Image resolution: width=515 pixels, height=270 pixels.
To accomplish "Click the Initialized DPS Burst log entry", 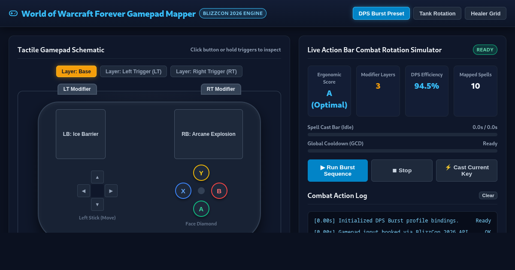I will click(x=402, y=221).
